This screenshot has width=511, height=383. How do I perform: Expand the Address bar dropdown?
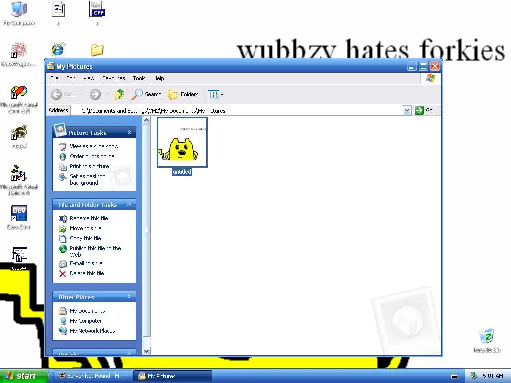407,110
